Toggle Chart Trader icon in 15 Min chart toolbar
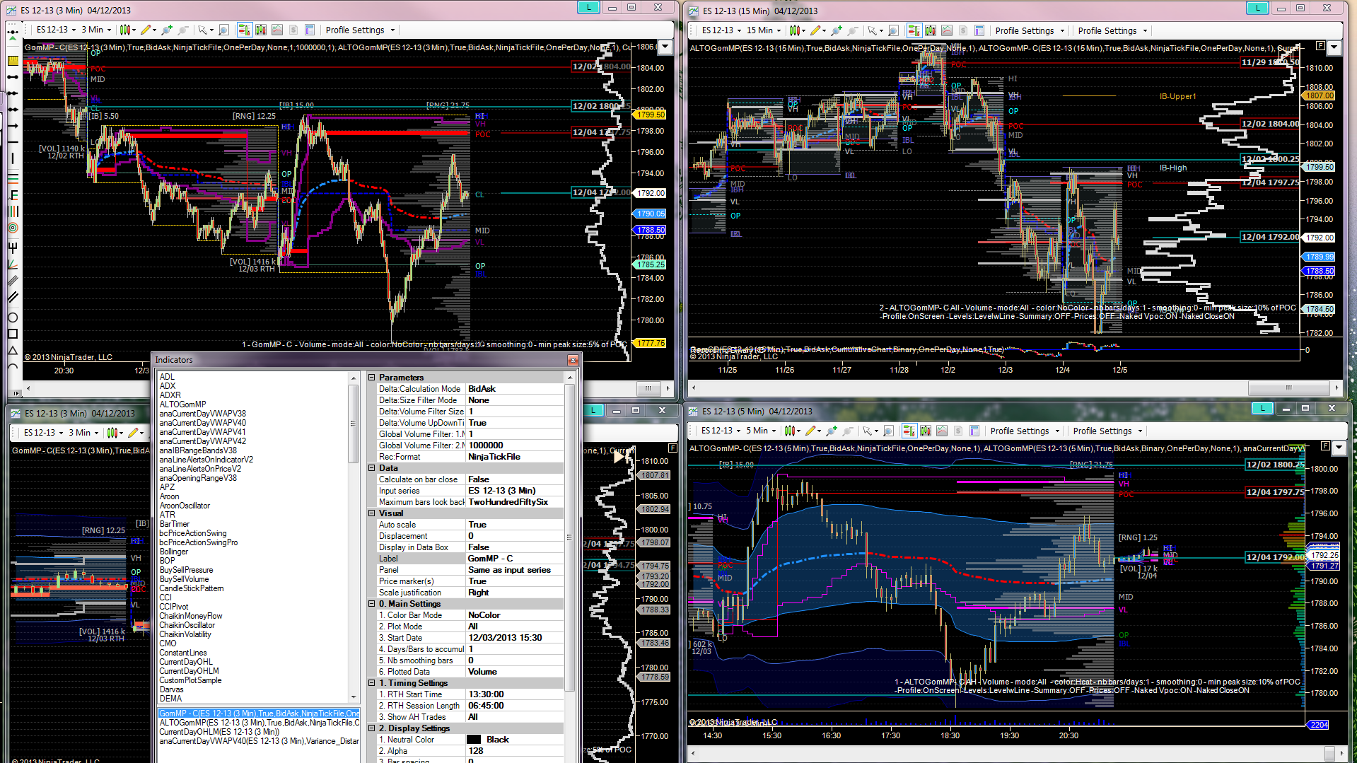The height and width of the screenshot is (763, 1357). click(x=914, y=30)
